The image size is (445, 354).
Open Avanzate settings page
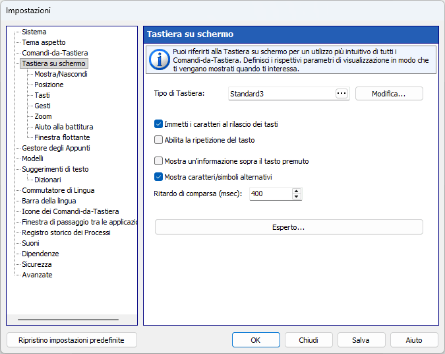(x=37, y=275)
